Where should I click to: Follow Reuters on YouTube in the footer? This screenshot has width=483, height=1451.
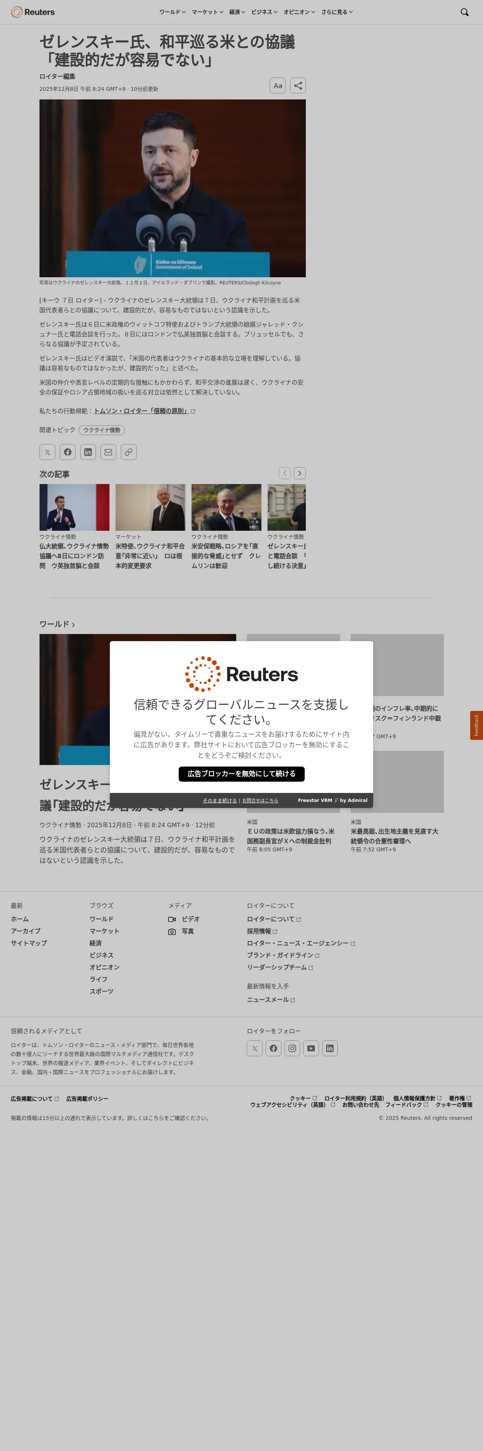click(x=311, y=1048)
